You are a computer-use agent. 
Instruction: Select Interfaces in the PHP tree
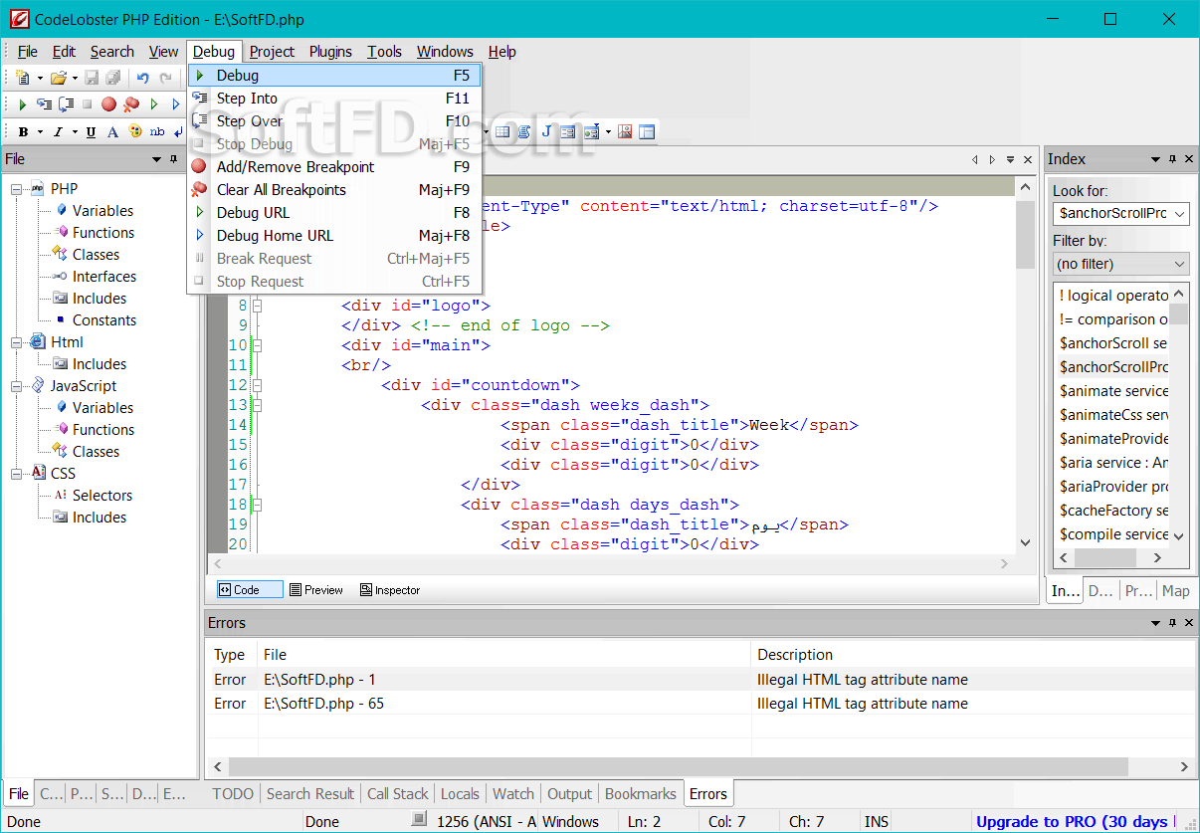104,277
